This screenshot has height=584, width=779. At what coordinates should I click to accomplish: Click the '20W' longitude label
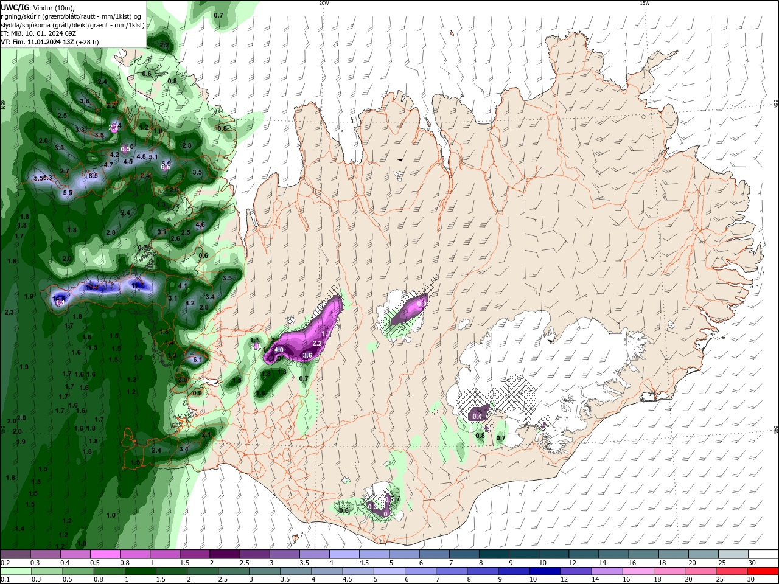(x=324, y=3)
